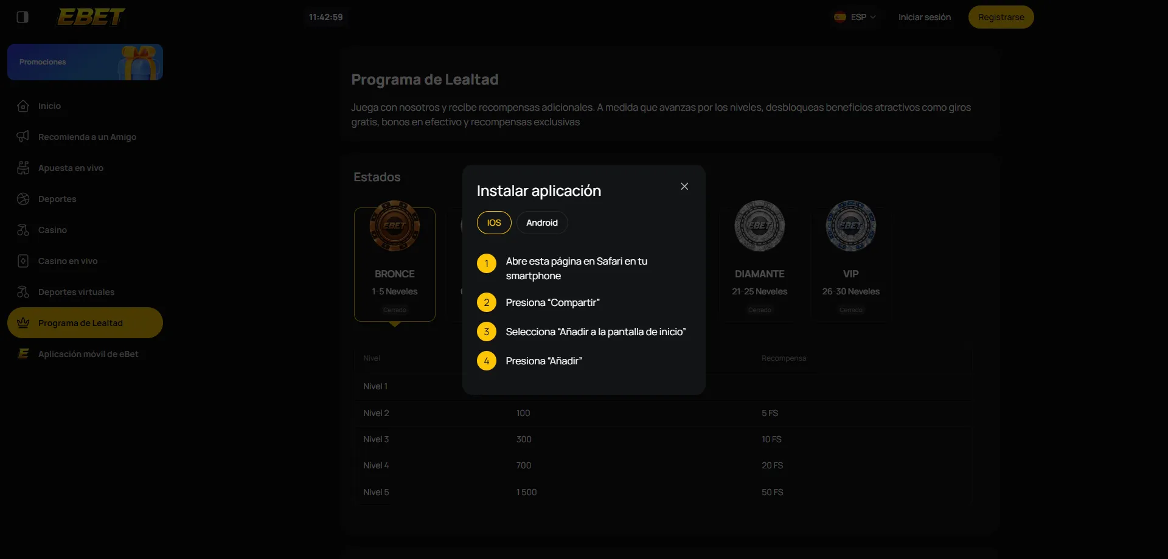Click the Programa de Lealtad heading
The image size is (1168, 559).
425,80
